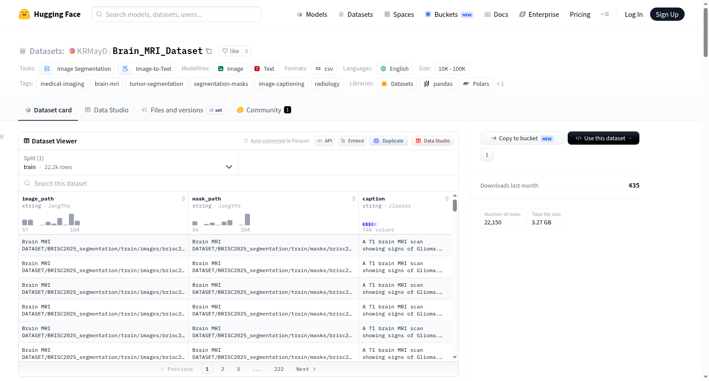Click the Embed button
The image size is (709, 381).
(352, 141)
